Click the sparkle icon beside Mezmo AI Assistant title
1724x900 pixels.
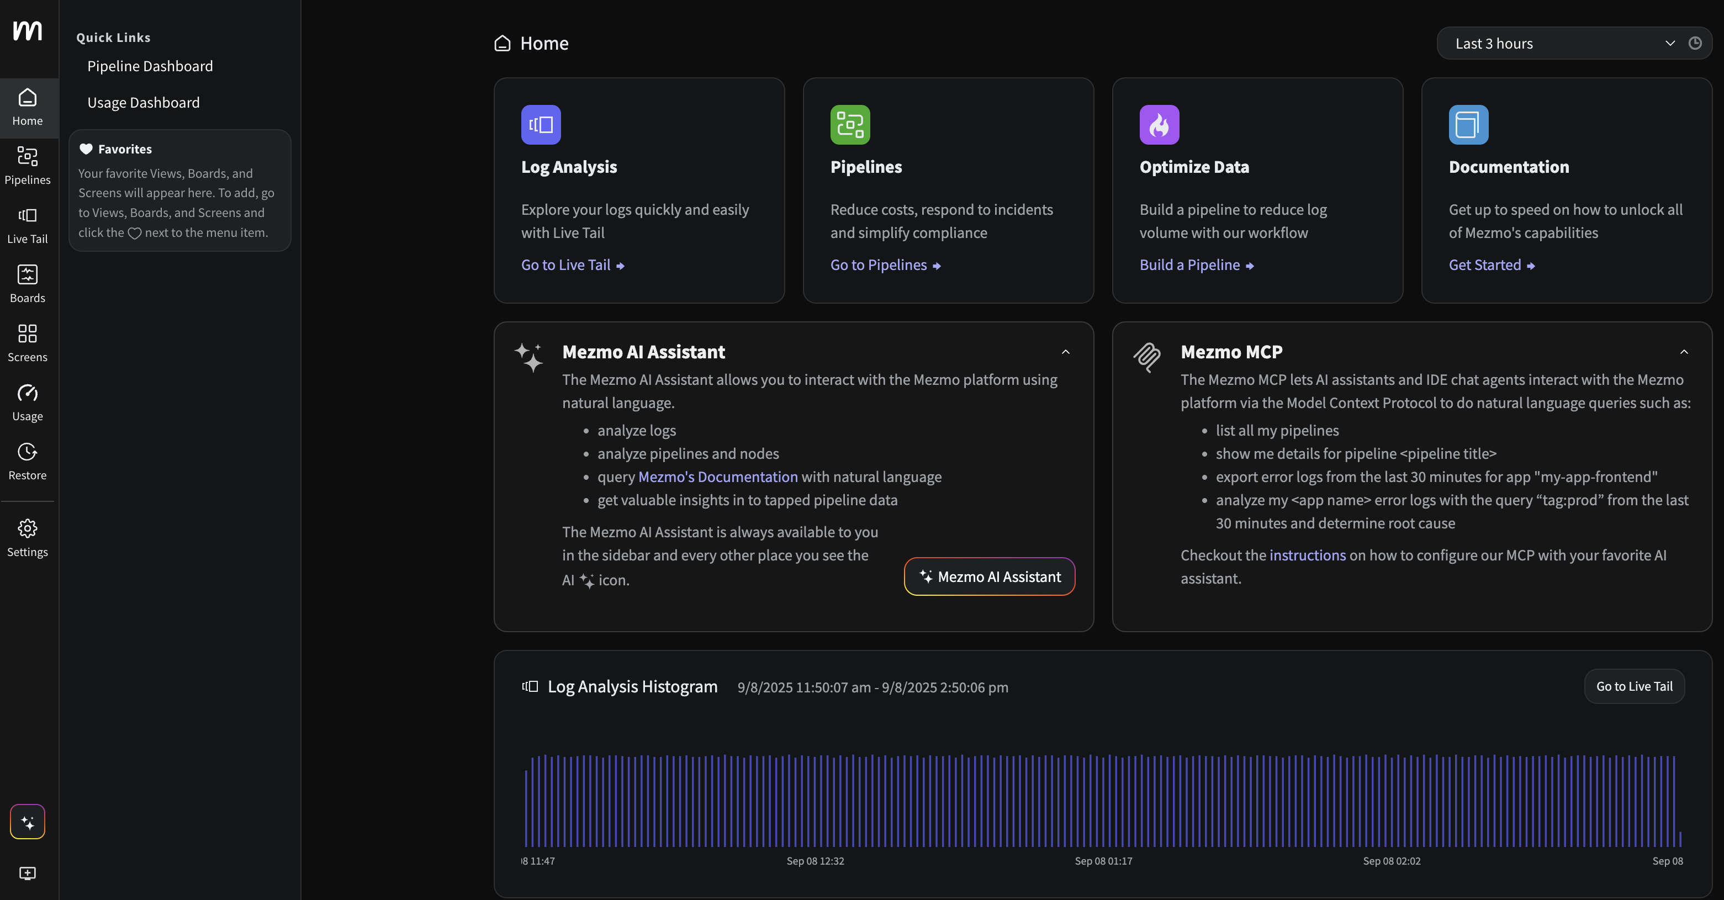click(x=530, y=357)
